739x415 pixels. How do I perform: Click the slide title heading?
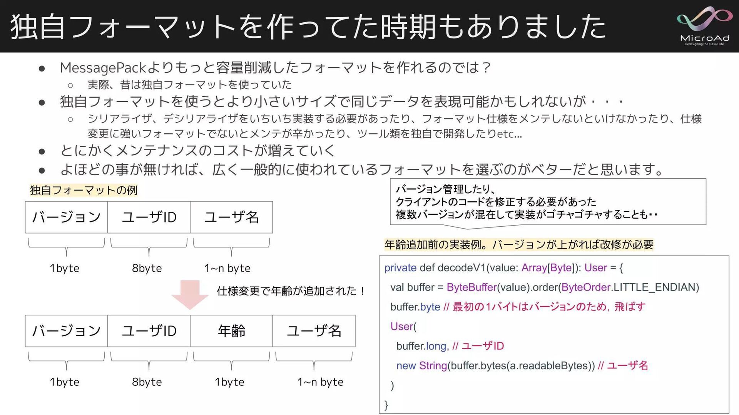(x=308, y=26)
